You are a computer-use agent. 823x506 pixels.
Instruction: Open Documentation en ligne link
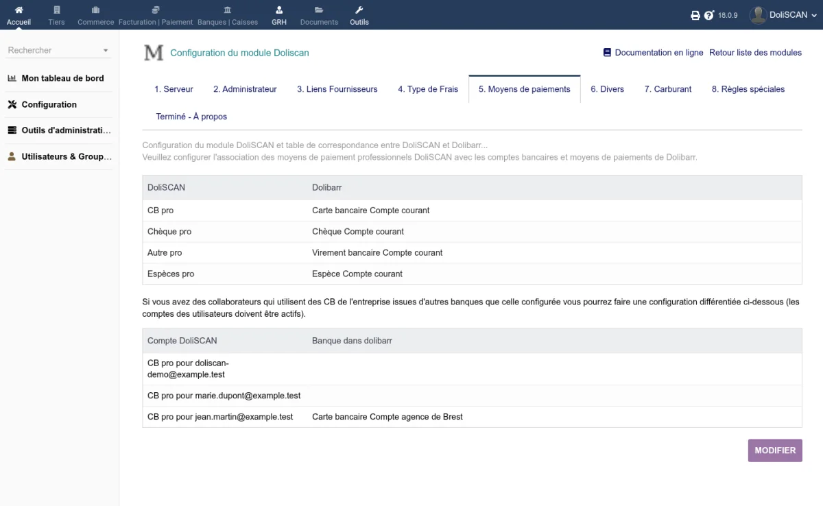coord(659,52)
